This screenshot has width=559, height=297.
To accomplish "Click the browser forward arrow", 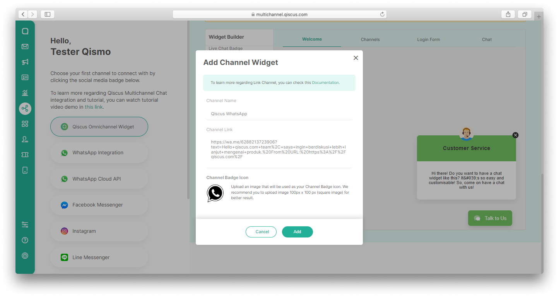I will [x=32, y=14].
